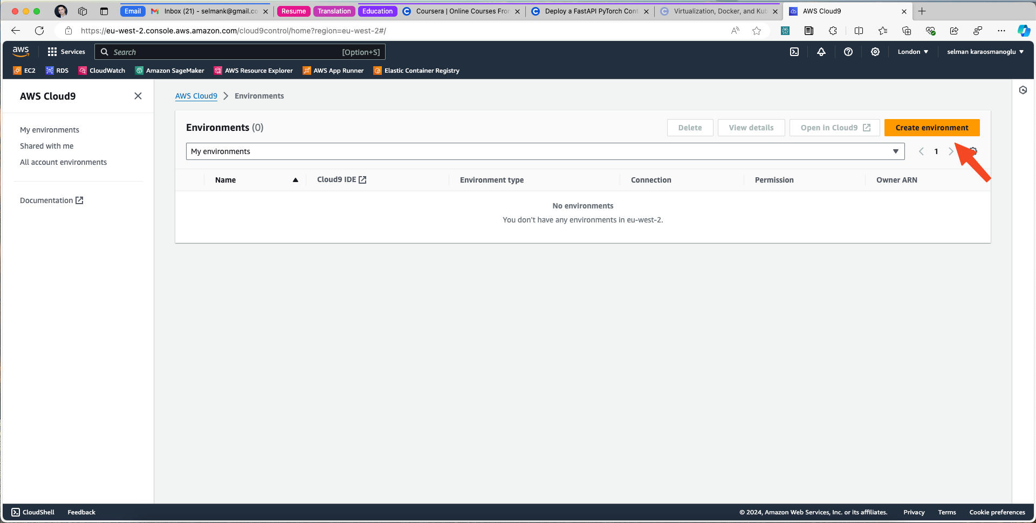Open the browser more options ellipsis menu
The height and width of the screenshot is (523, 1036).
pyautogui.click(x=1001, y=31)
